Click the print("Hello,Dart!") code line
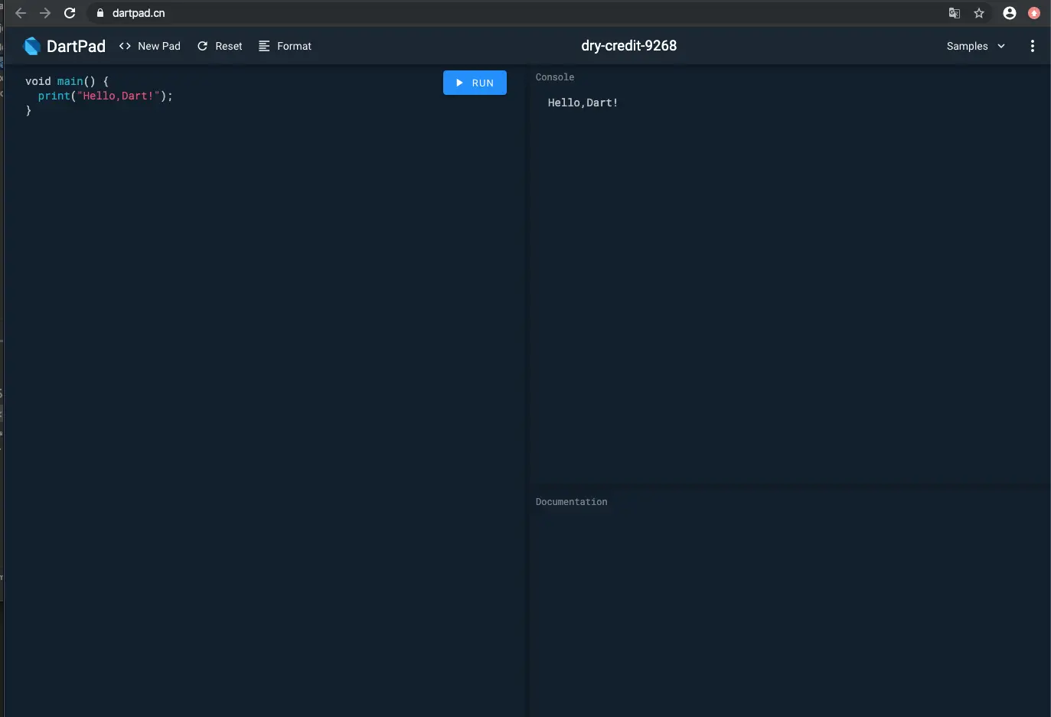Screen dimensions: 1051x717 pos(106,96)
